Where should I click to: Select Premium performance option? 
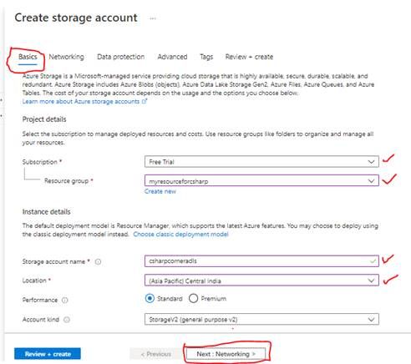(193, 298)
